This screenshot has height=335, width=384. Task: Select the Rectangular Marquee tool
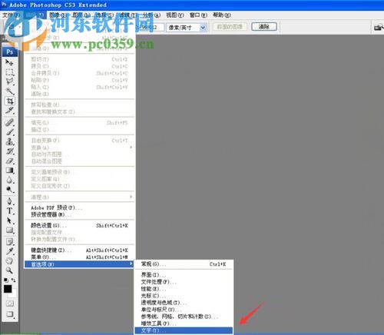[9, 72]
